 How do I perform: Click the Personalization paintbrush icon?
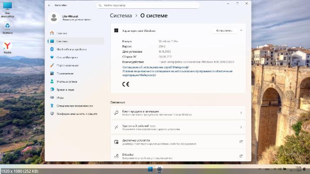coord(52,65)
